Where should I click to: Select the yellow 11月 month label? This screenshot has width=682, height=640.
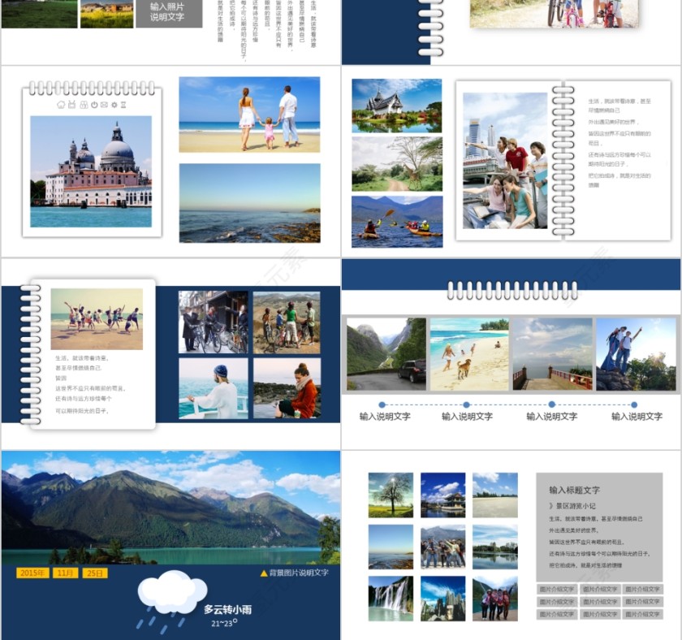(66, 573)
